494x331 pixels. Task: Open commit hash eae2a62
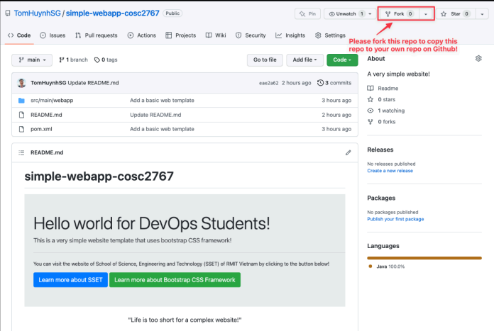[x=269, y=83]
